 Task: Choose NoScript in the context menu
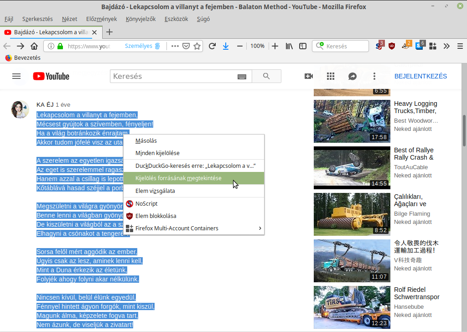click(x=194, y=204)
